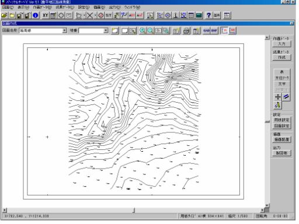Click the zoom in magnifier icon

142,30
